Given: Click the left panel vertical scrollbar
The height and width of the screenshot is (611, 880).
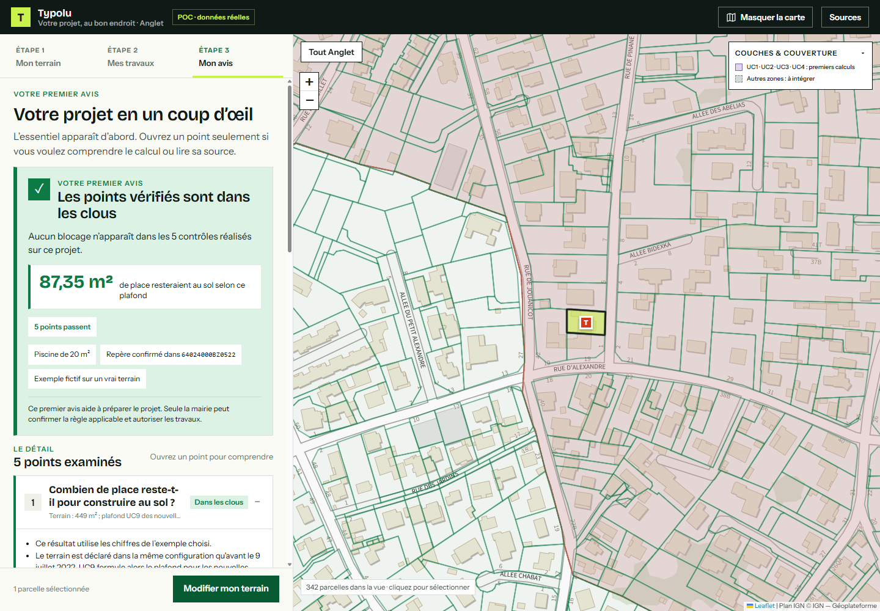Looking at the screenshot, I should click(290, 169).
